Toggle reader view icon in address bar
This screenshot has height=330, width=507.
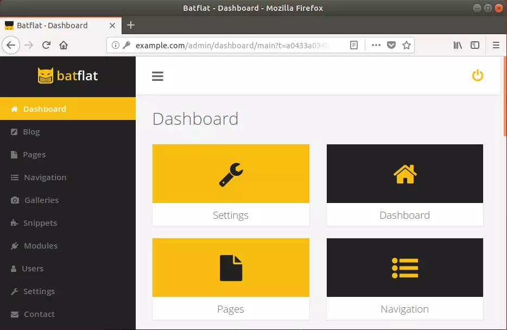354,45
